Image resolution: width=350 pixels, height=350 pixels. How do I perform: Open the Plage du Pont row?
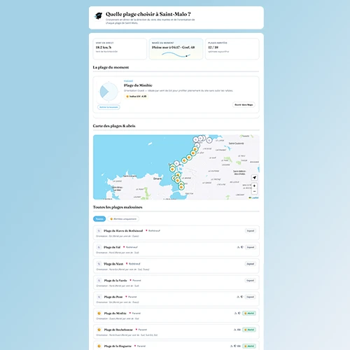point(176,299)
